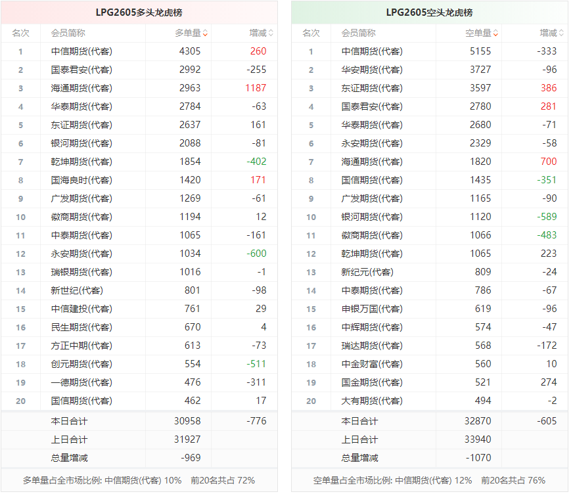The width and height of the screenshot is (573, 494).
Task: Select 一德期货(代客) row
Action: pyautogui.click(x=139, y=382)
